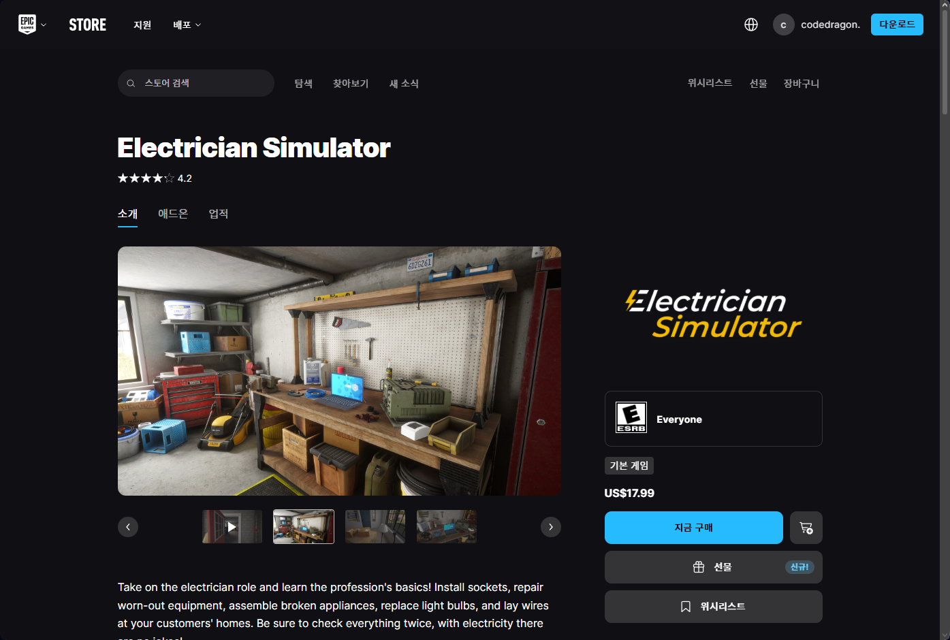Select the highlighted workbench thumbnail
950x640 pixels.
tap(304, 527)
